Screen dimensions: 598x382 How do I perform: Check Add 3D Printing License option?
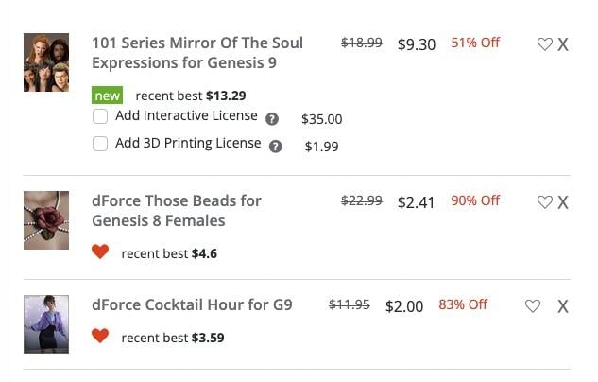[x=100, y=145]
